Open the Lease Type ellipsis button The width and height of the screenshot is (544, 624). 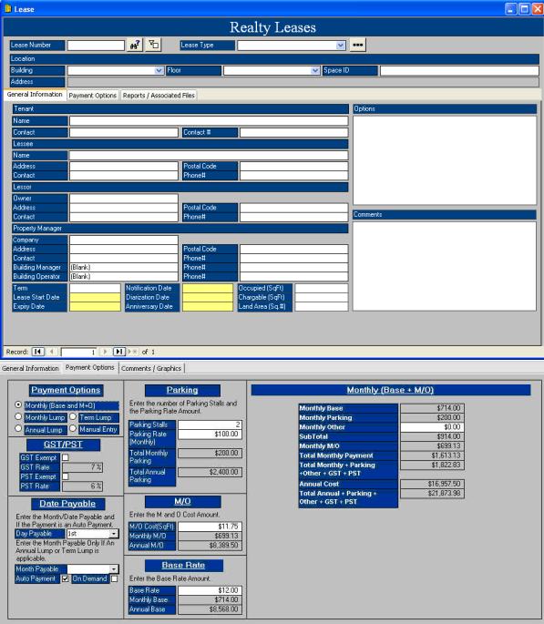click(x=357, y=45)
